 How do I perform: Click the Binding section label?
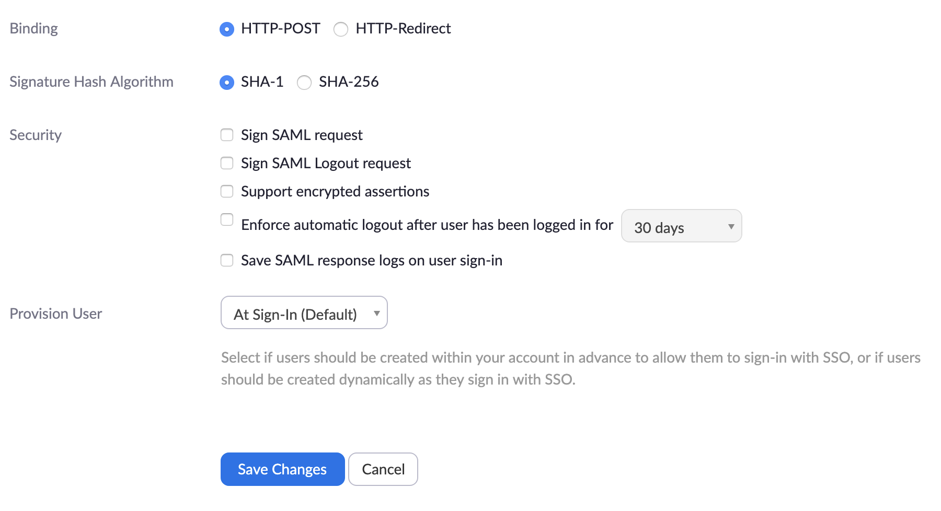33,29
